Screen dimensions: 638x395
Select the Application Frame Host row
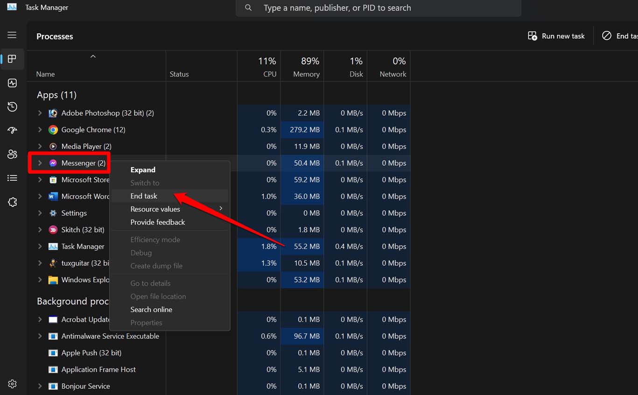tap(218, 369)
